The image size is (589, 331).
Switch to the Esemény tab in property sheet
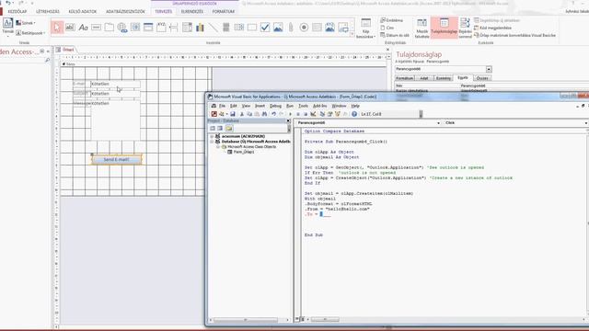coord(444,78)
